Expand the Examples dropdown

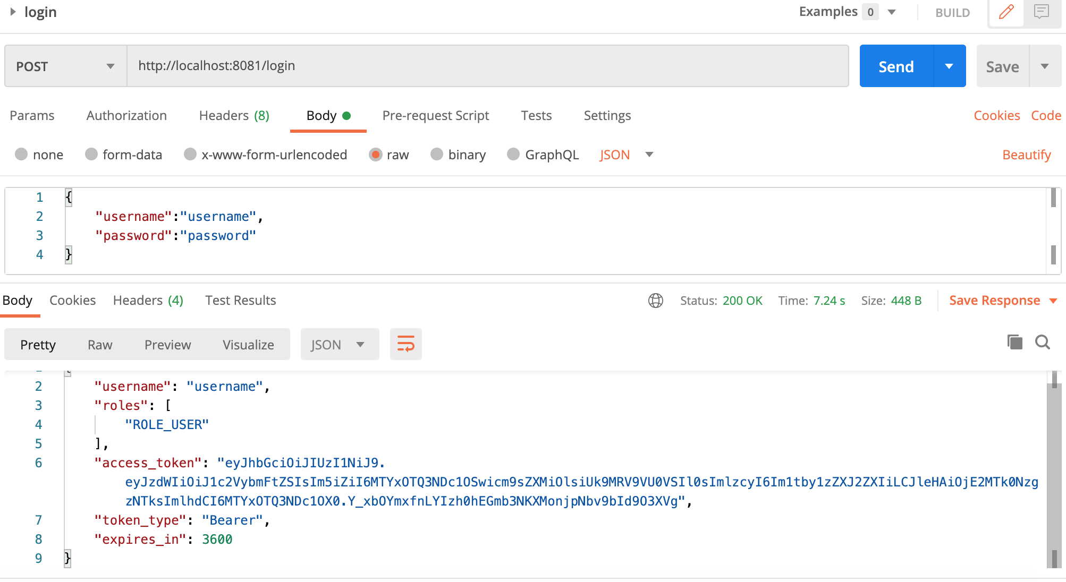click(x=891, y=11)
